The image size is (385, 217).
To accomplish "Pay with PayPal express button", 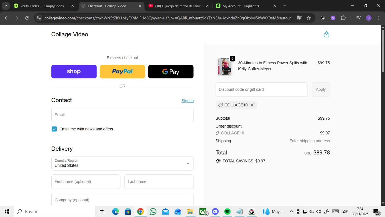I will pyautogui.click(x=122, y=71).
